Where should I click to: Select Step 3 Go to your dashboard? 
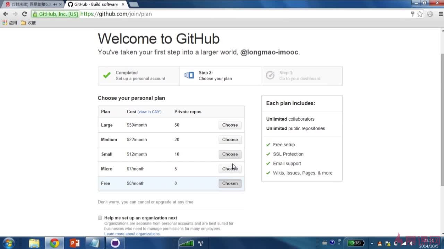click(302, 76)
